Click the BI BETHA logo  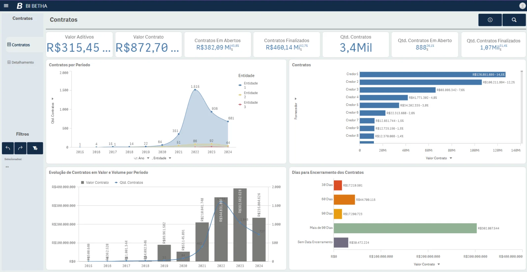32,6
